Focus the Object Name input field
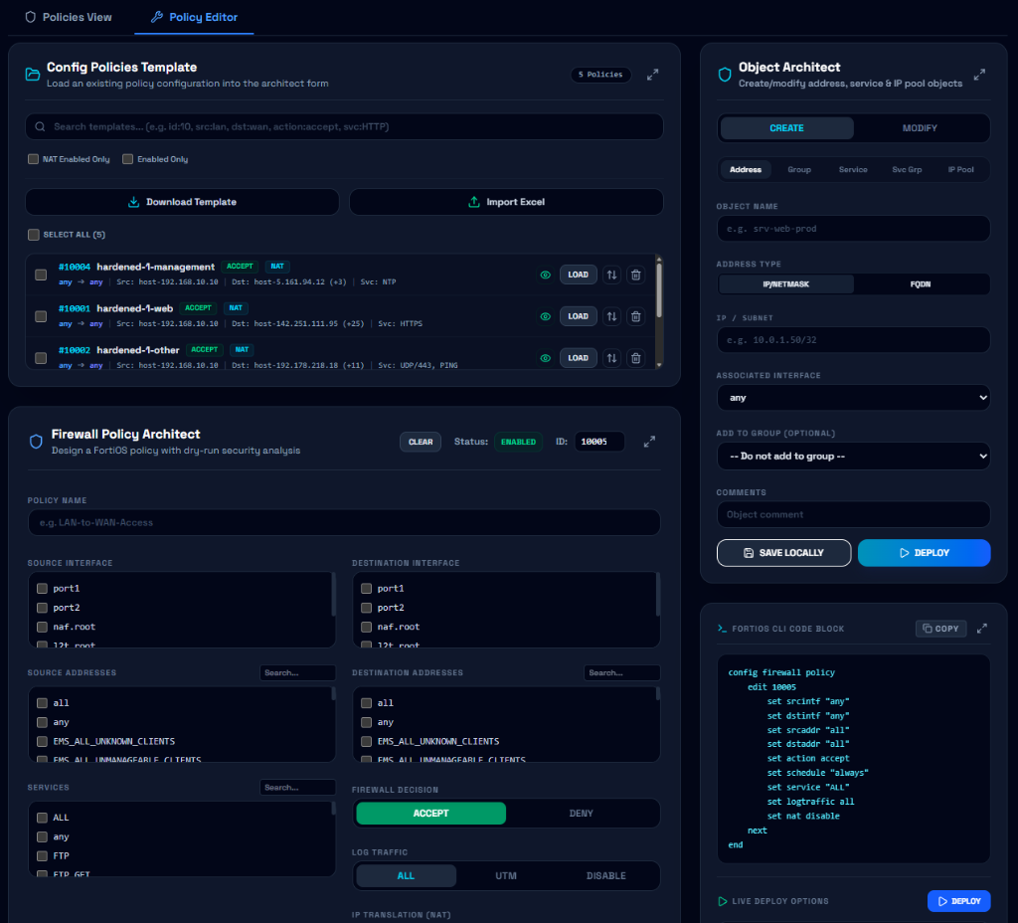This screenshot has width=1018, height=923. (853, 229)
